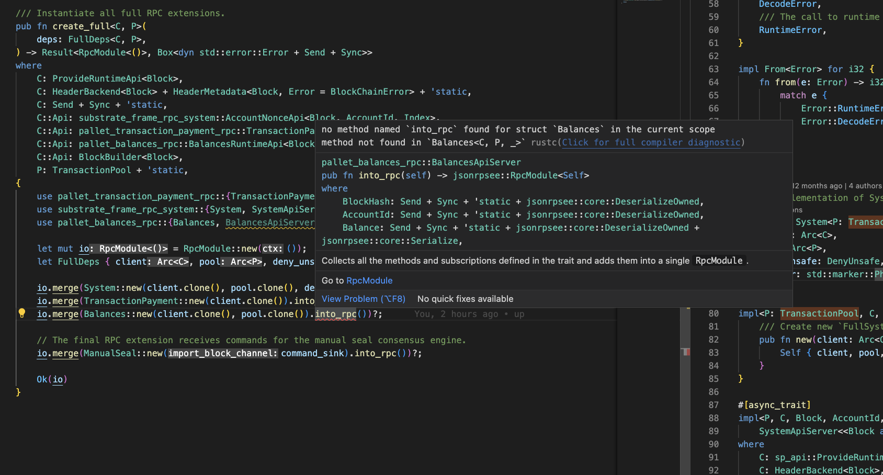Click TransactionPool on line 80

[819, 313]
